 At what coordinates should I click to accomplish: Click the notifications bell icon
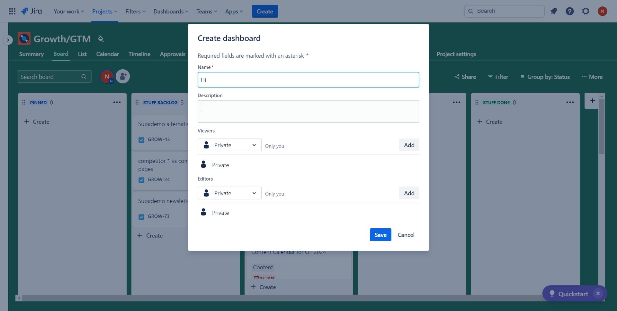[x=554, y=11]
